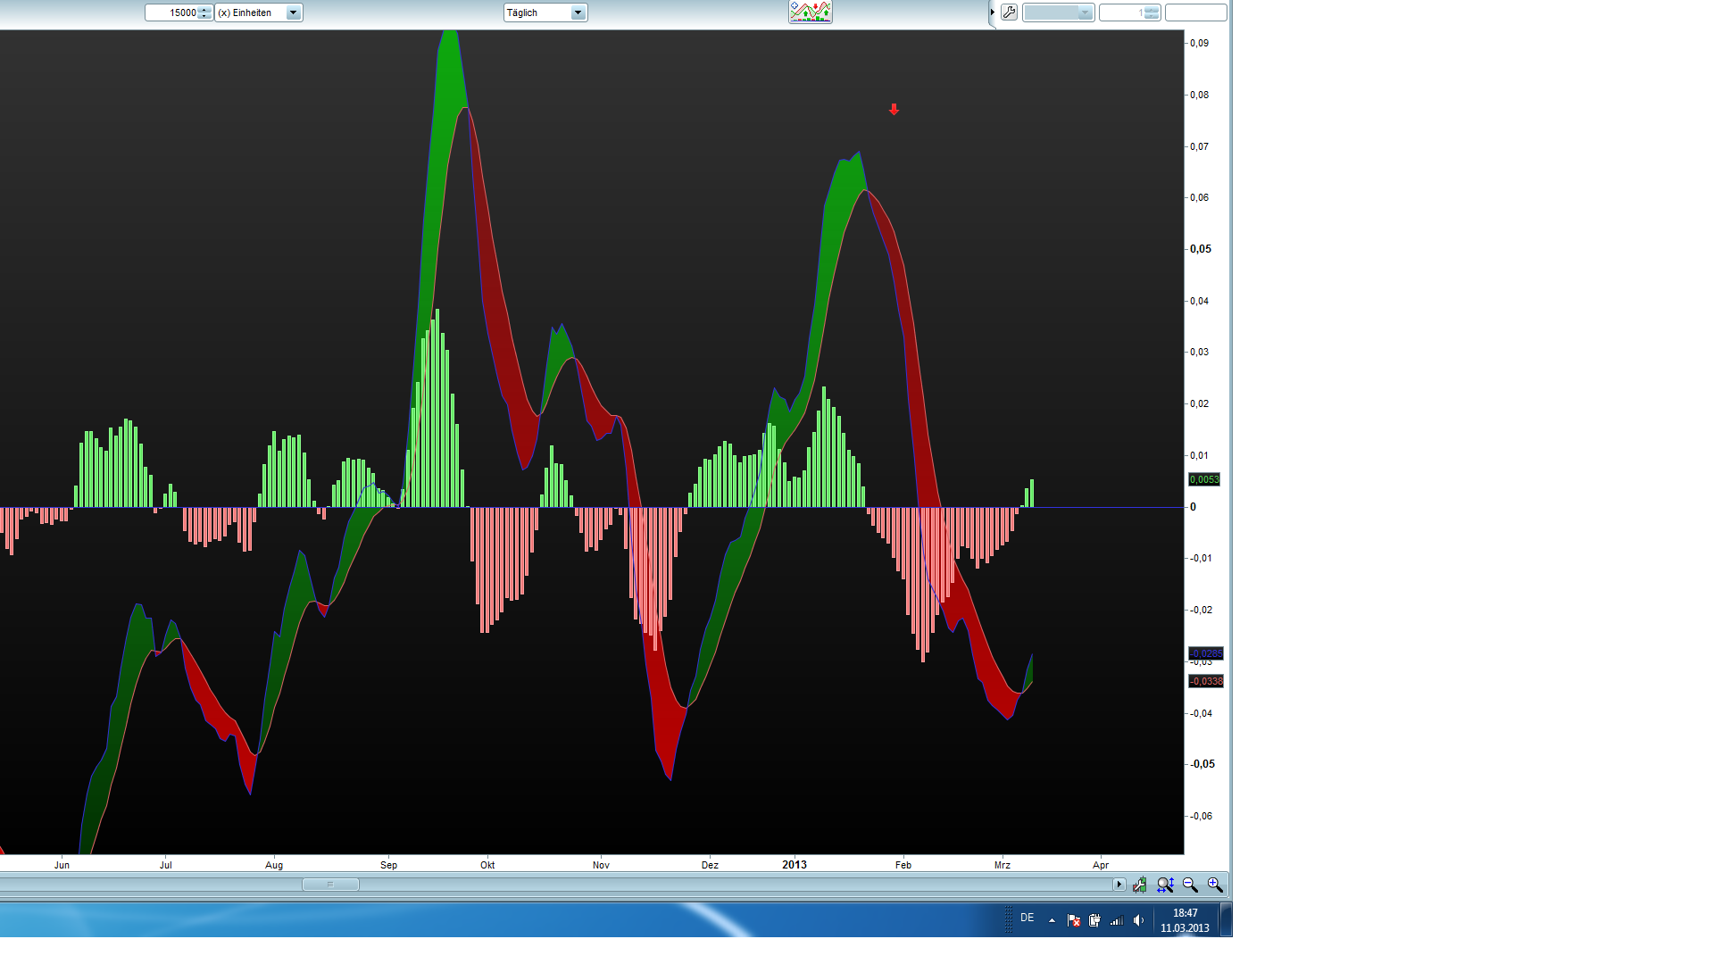Viewport: 1714px width, 964px height.
Task: Expand the panel collapse arrow near wrench
Action: coord(992,12)
